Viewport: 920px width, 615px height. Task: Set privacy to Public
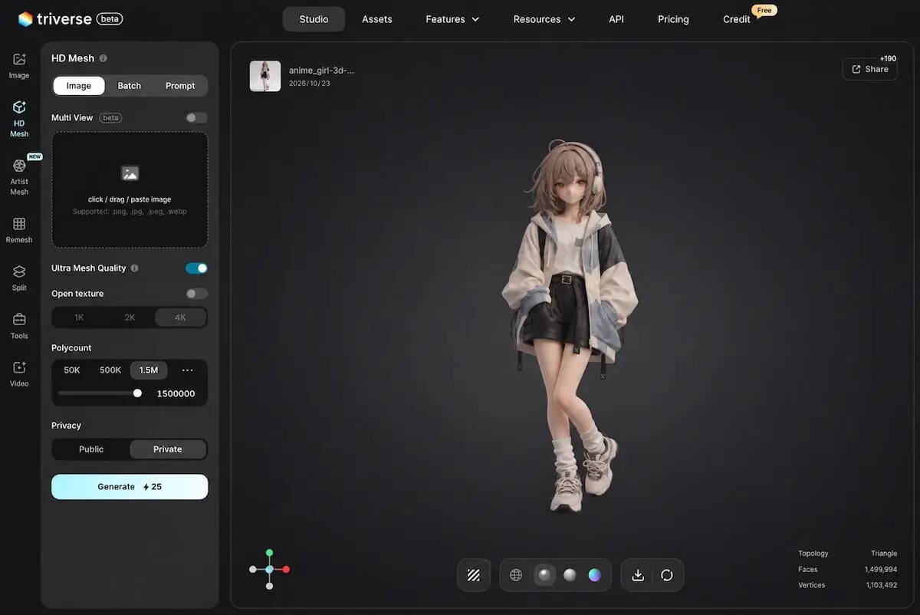click(91, 449)
